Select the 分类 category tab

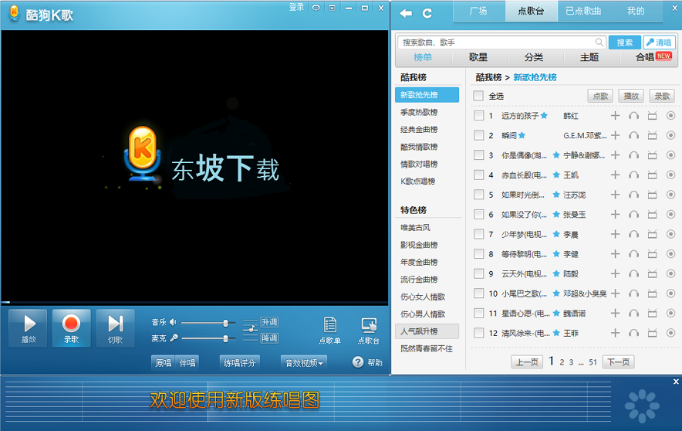pyautogui.click(x=534, y=57)
